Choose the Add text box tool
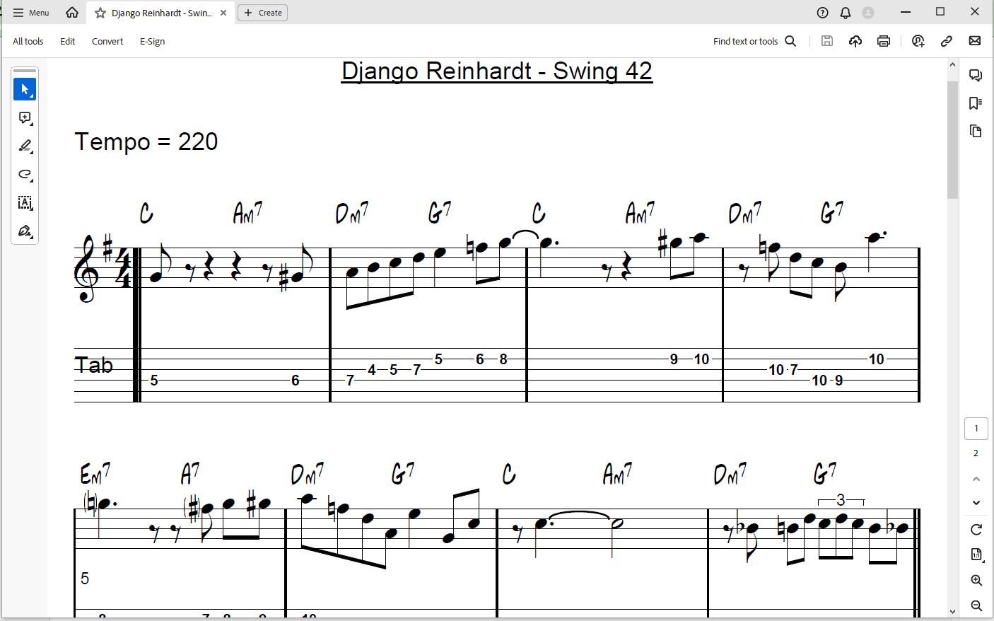 [x=25, y=203]
